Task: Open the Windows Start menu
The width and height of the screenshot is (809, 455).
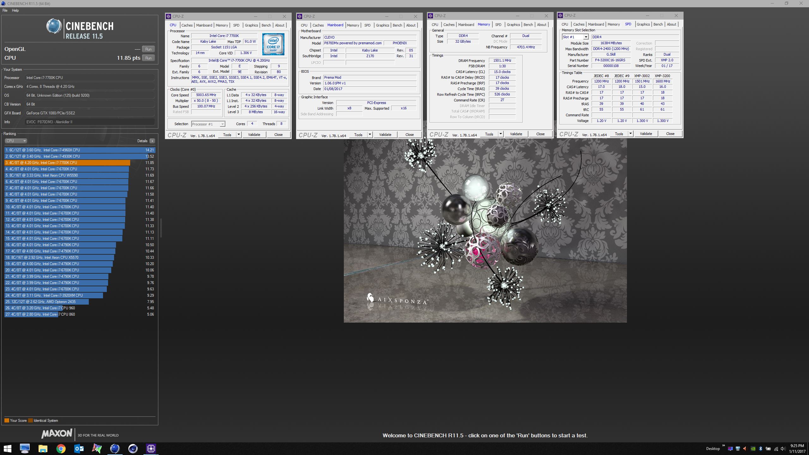Action: coord(7,448)
